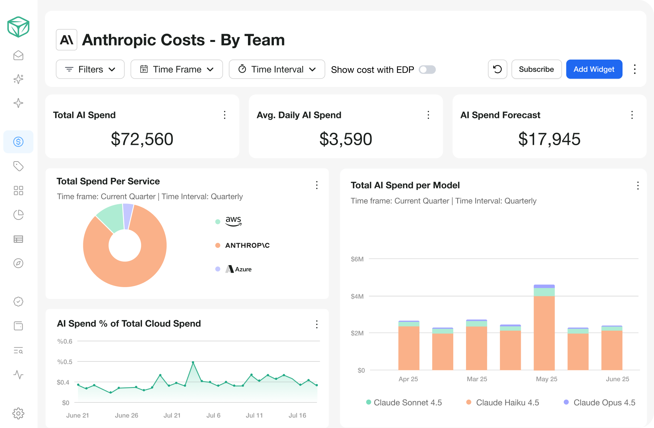Screen dimensions: 654x428
Task: Click the verified checkmark badge icon
Action: click(18, 302)
